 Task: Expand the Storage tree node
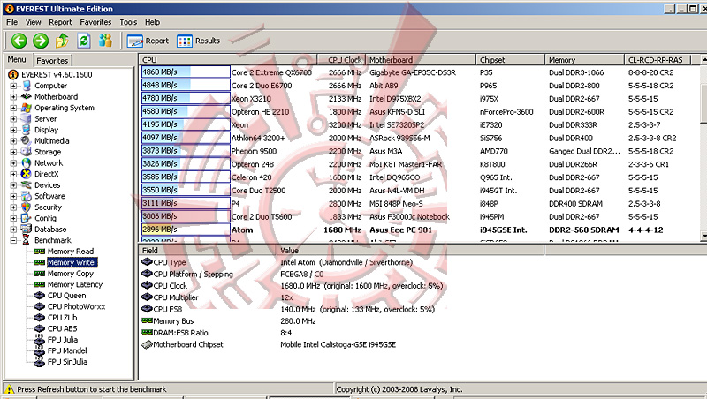(x=13, y=152)
